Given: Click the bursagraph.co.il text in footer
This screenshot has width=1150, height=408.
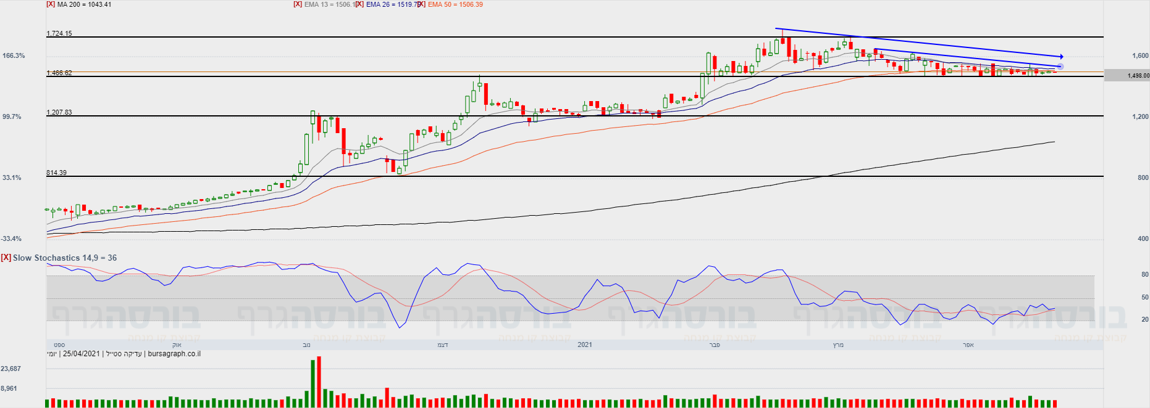Looking at the screenshot, I should [174, 354].
